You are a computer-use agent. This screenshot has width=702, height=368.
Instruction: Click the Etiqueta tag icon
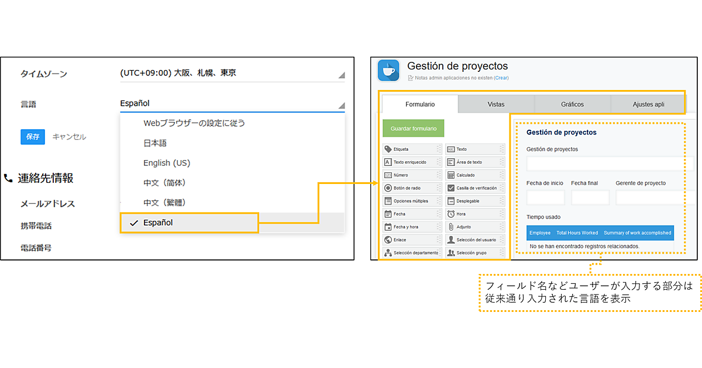[x=388, y=149]
